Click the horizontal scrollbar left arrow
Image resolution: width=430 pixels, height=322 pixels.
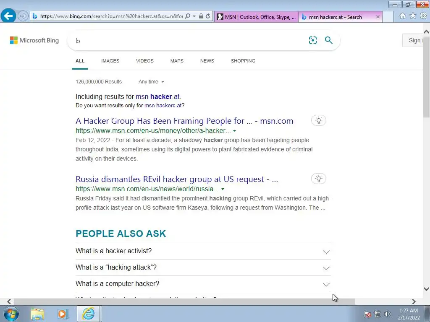tap(9, 301)
